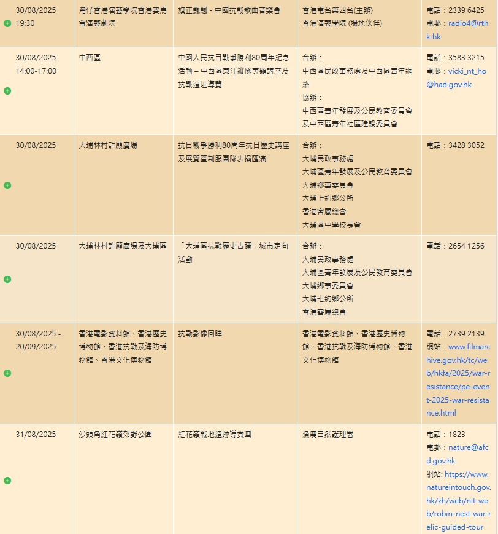Viewport: 498px width, 534px height.
Task: Select the 漁農自然護理署 organizer cell
Action: tap(328, 435)
